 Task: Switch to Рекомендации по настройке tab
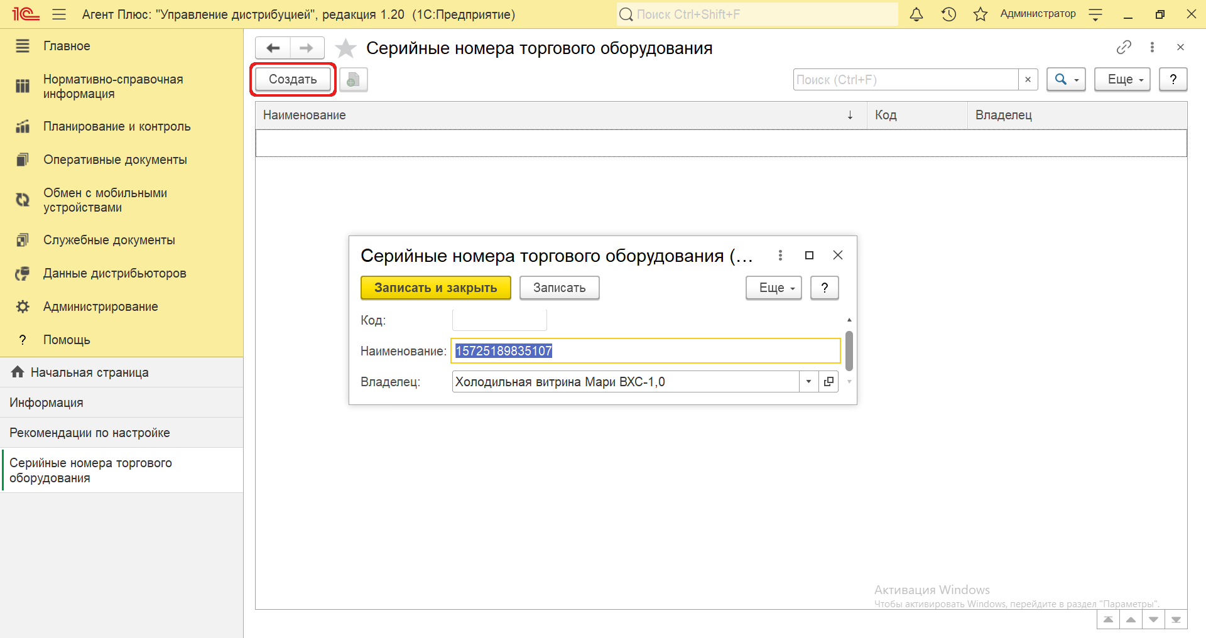tap(121, 433)
